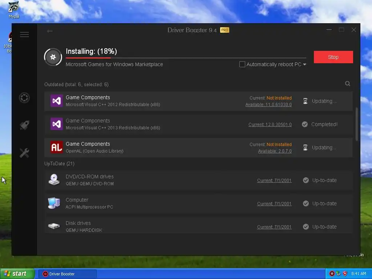Click the Driver Booster tray icon
372x279 pixels.
pyautogui.click(x=332, y=274)
